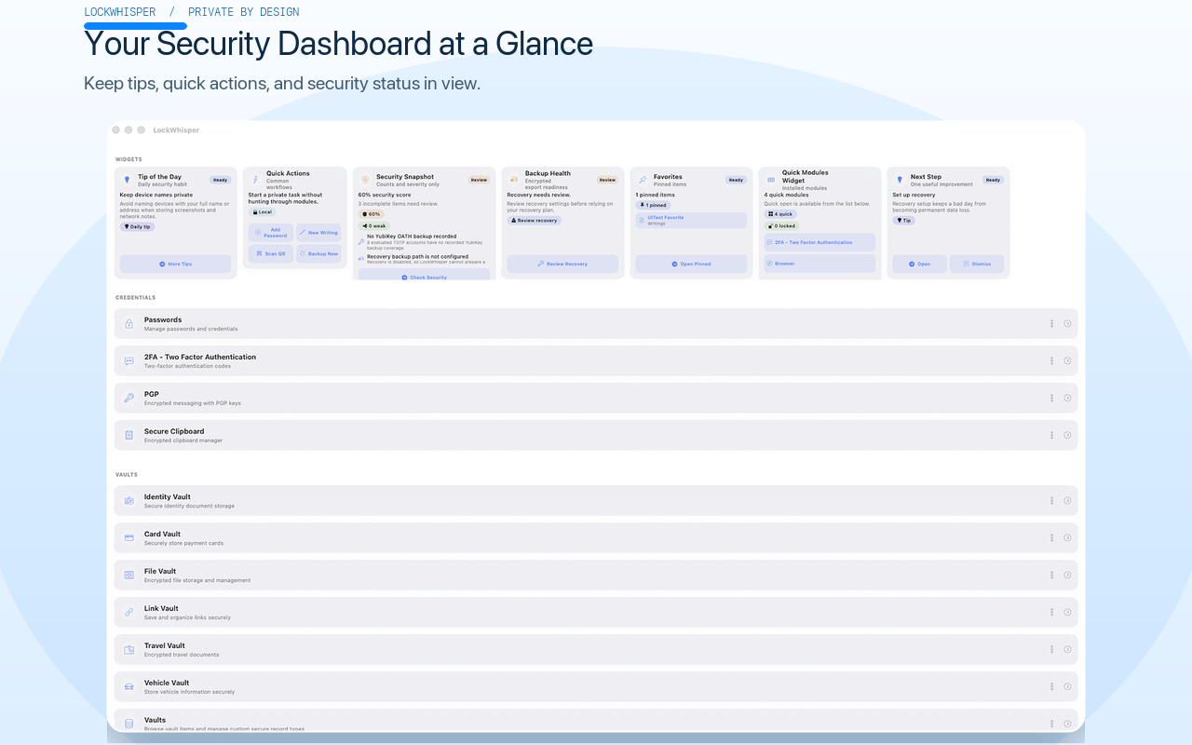
Task: Open Browser from the Quick Modules widget
Action: pyautogui.click(x=819, y=264)
